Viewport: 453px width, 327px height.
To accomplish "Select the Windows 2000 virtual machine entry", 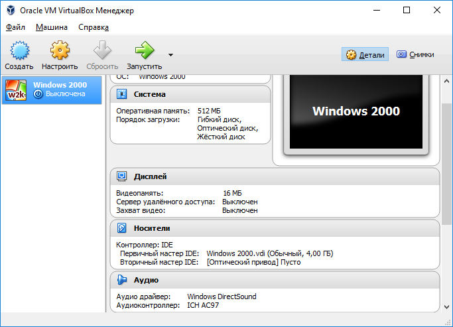I will pyautogui.click(x=52, y=90).
